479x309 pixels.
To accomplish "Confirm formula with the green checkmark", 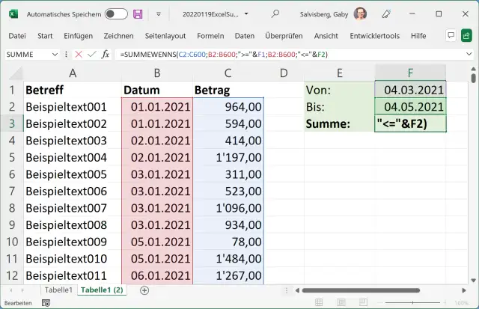I will pyautogui.click(x=91, y=54).
